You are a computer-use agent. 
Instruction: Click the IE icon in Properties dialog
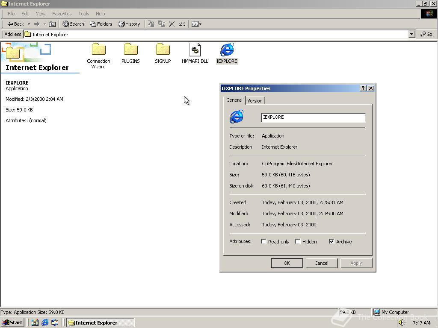(x=237, y=117)
